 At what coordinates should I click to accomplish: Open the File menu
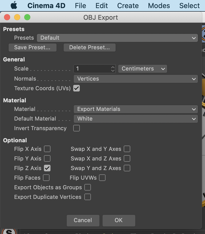tap(80, 6)
